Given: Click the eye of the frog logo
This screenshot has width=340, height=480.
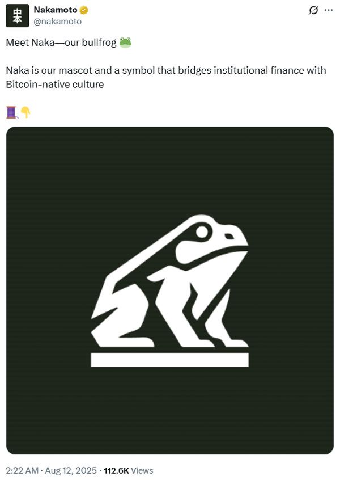Looking at the screenshot, I should [201, 231].
